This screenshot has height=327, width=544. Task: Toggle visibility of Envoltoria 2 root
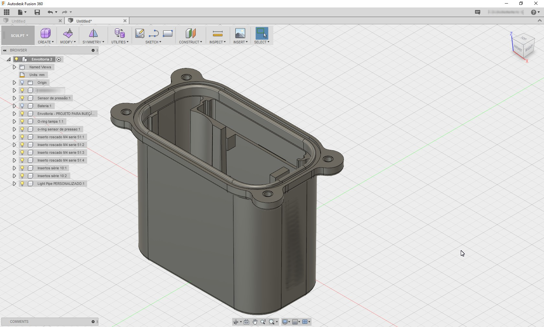pyautogui.click(x=17, y=59)
